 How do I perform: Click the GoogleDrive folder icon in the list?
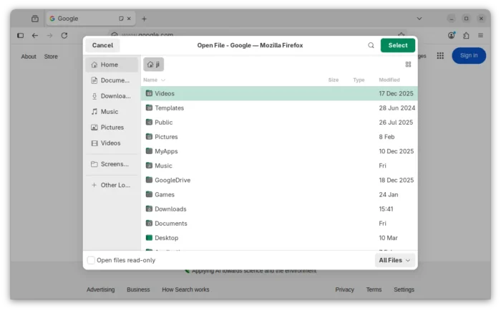(149, 180)
